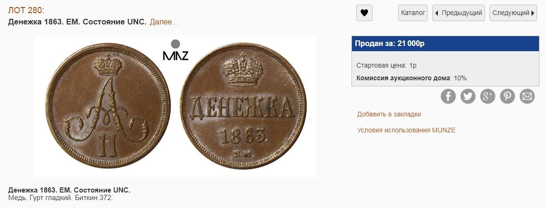Share lot on Facebook
The width and height of the screenshot is (546, 208).
coord(448,96)
